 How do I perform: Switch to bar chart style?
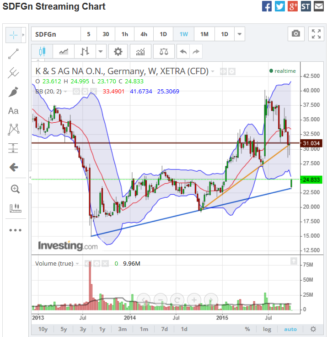coord(85,51)
